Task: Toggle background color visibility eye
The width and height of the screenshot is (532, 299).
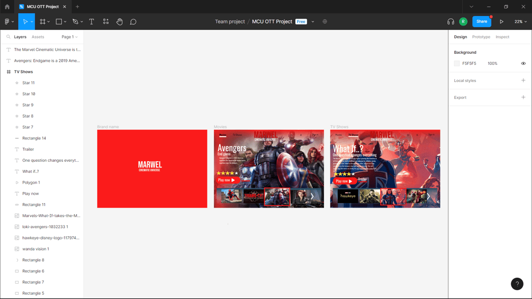Action: (523, 63)
